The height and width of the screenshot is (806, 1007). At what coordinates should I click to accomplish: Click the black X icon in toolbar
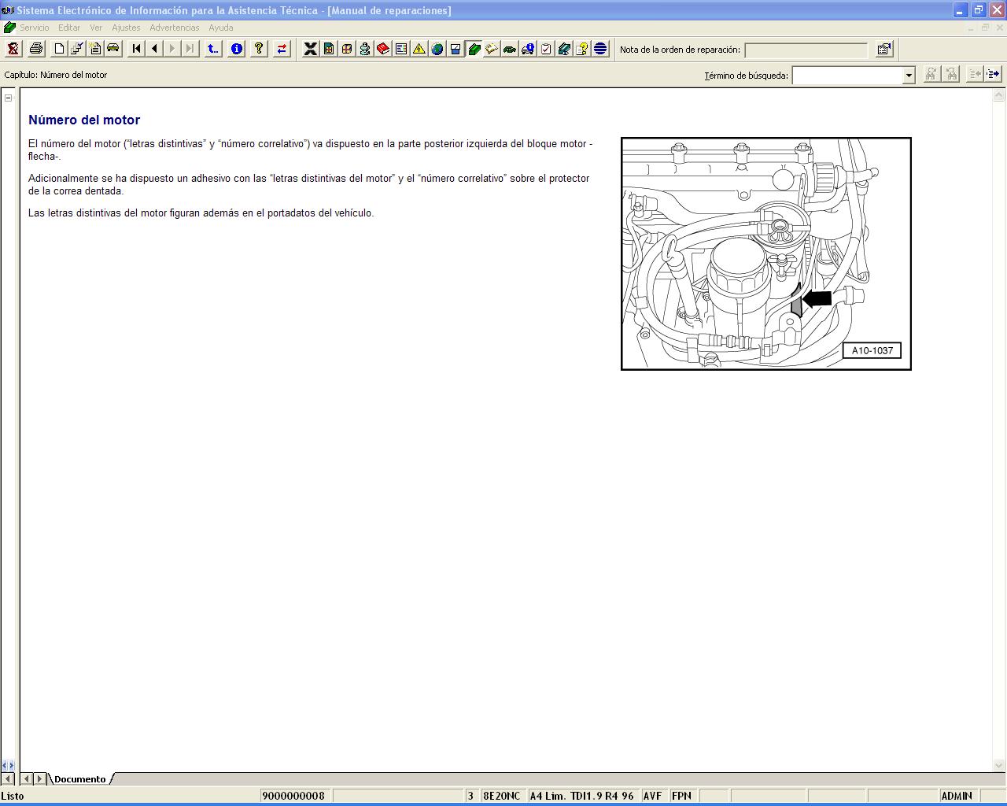311,49
